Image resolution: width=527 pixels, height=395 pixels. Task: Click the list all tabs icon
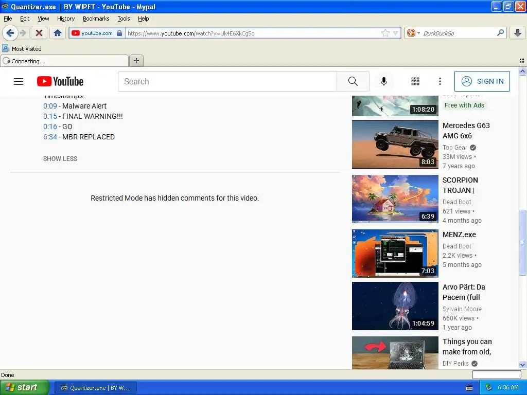point(522,61)
